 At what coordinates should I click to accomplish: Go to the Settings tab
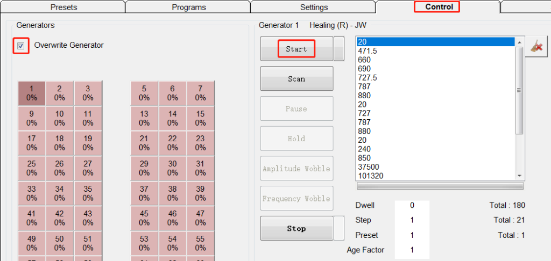coord(314,8)
